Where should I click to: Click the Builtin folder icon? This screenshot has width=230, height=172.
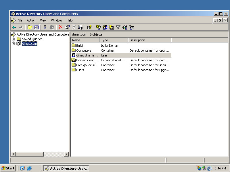[74, 45]
